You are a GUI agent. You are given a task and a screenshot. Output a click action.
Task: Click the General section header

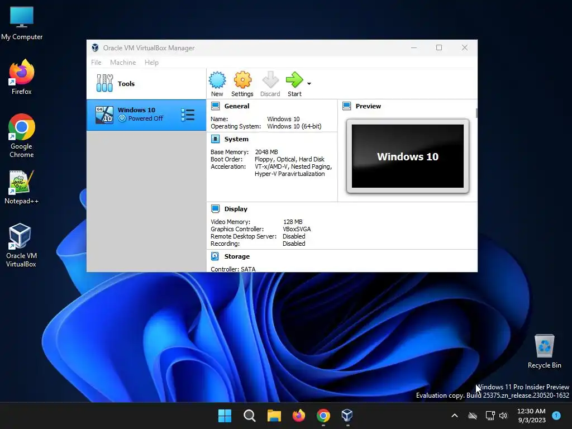coord(237,106)
